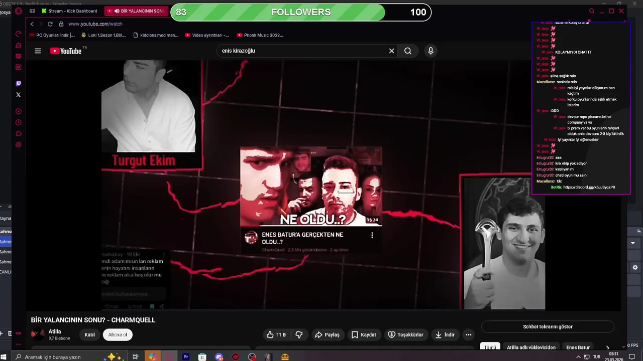The height and width of the screenshot is (361, 643).
Task: Click discord.gg link in chat overlay
Action: coord(589,187)
